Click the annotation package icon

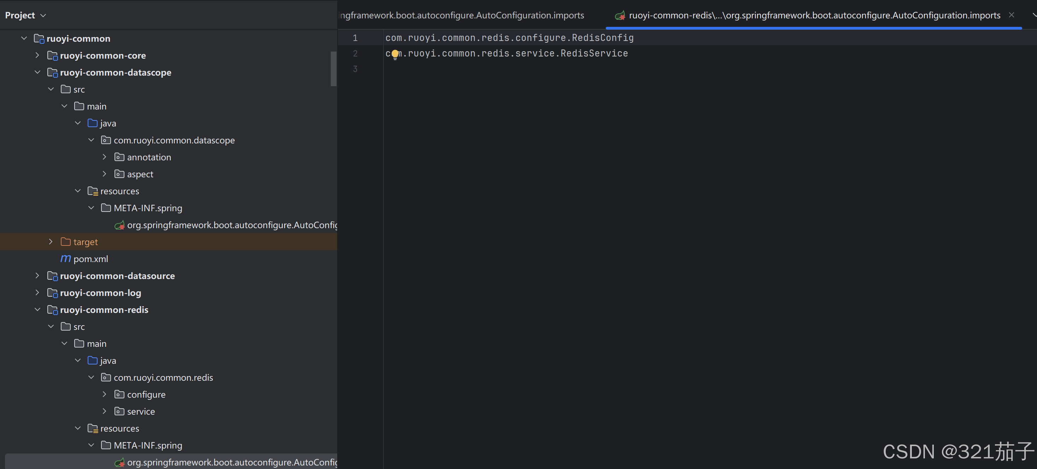(x=119, y=157)
